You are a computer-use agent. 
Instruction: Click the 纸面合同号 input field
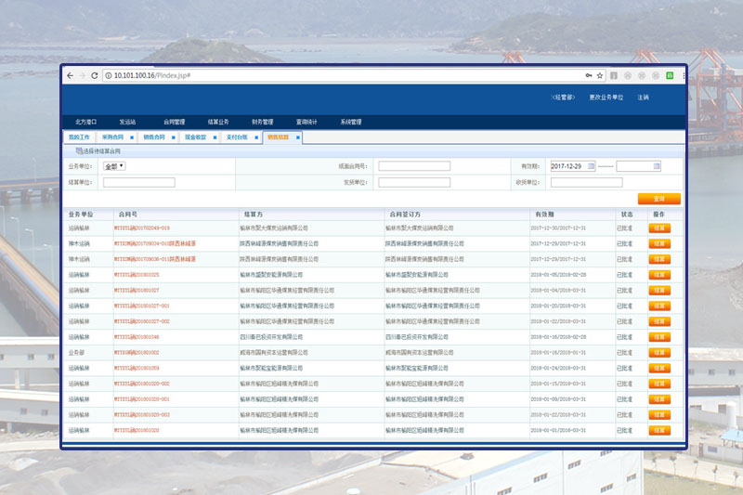click(414, 166)
